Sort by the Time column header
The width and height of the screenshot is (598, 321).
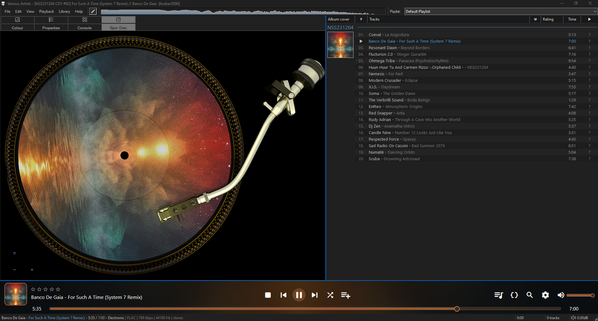[572, 19]
